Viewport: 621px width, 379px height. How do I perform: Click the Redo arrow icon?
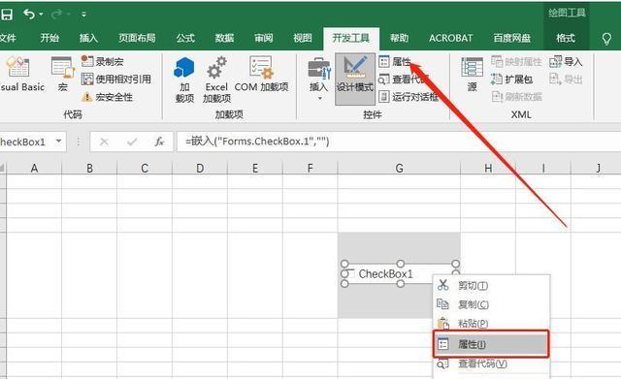coord(56,15)
